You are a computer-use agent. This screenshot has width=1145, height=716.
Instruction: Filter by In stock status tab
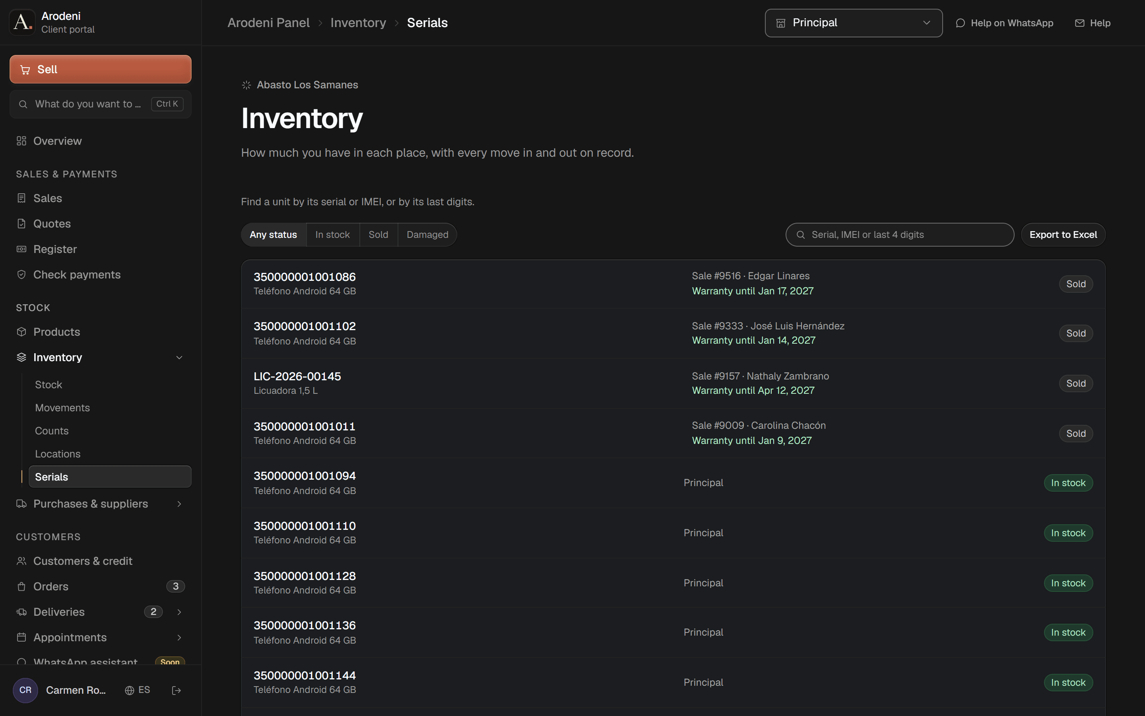333,235
